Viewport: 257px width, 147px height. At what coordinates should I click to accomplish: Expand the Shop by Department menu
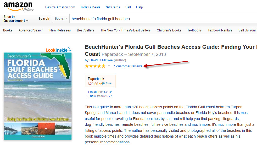click(x=16, y=19)
